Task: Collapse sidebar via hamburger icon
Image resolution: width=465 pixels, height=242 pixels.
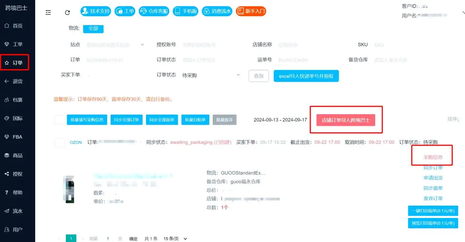Action: (48, 12)
